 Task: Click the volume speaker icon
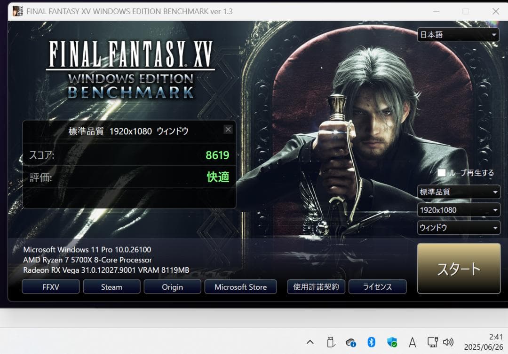pyautogui.click(x=448, y=342)
